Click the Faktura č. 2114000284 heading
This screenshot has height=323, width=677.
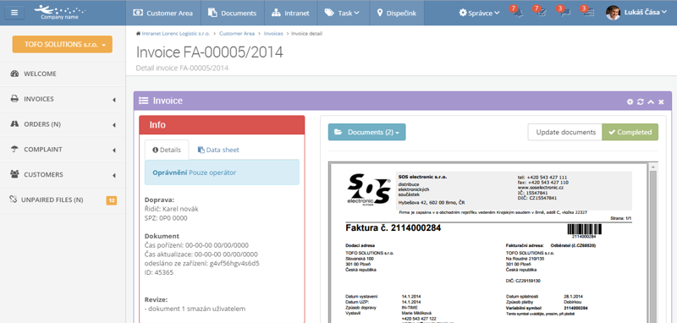click(x=394, y=228)
